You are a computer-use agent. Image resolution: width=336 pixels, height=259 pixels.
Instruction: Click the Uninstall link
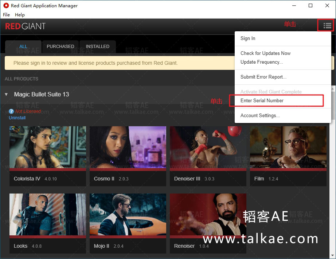(x=17, y=118)
